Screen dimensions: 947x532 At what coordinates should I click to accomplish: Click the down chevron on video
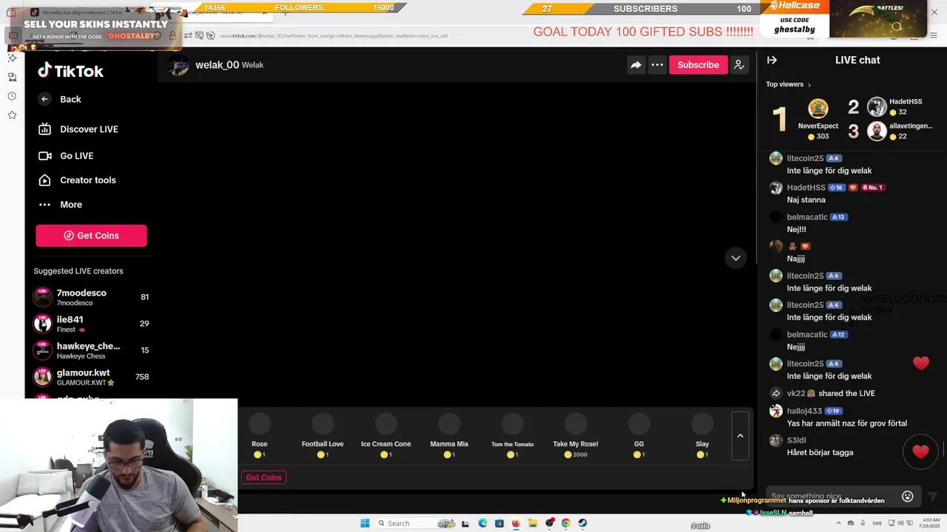pos(735,258)
